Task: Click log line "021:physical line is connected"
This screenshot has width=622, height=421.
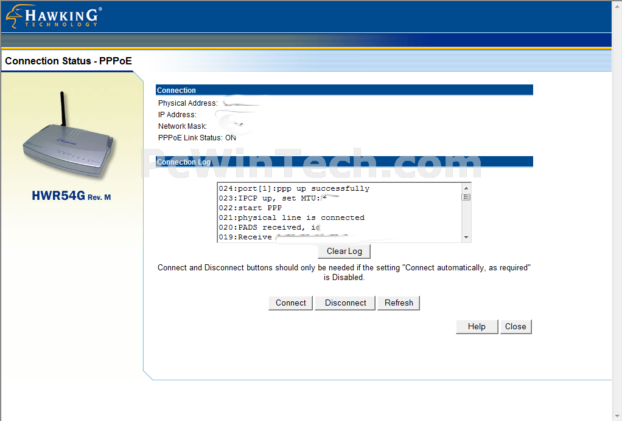Action: coord(292,217)
